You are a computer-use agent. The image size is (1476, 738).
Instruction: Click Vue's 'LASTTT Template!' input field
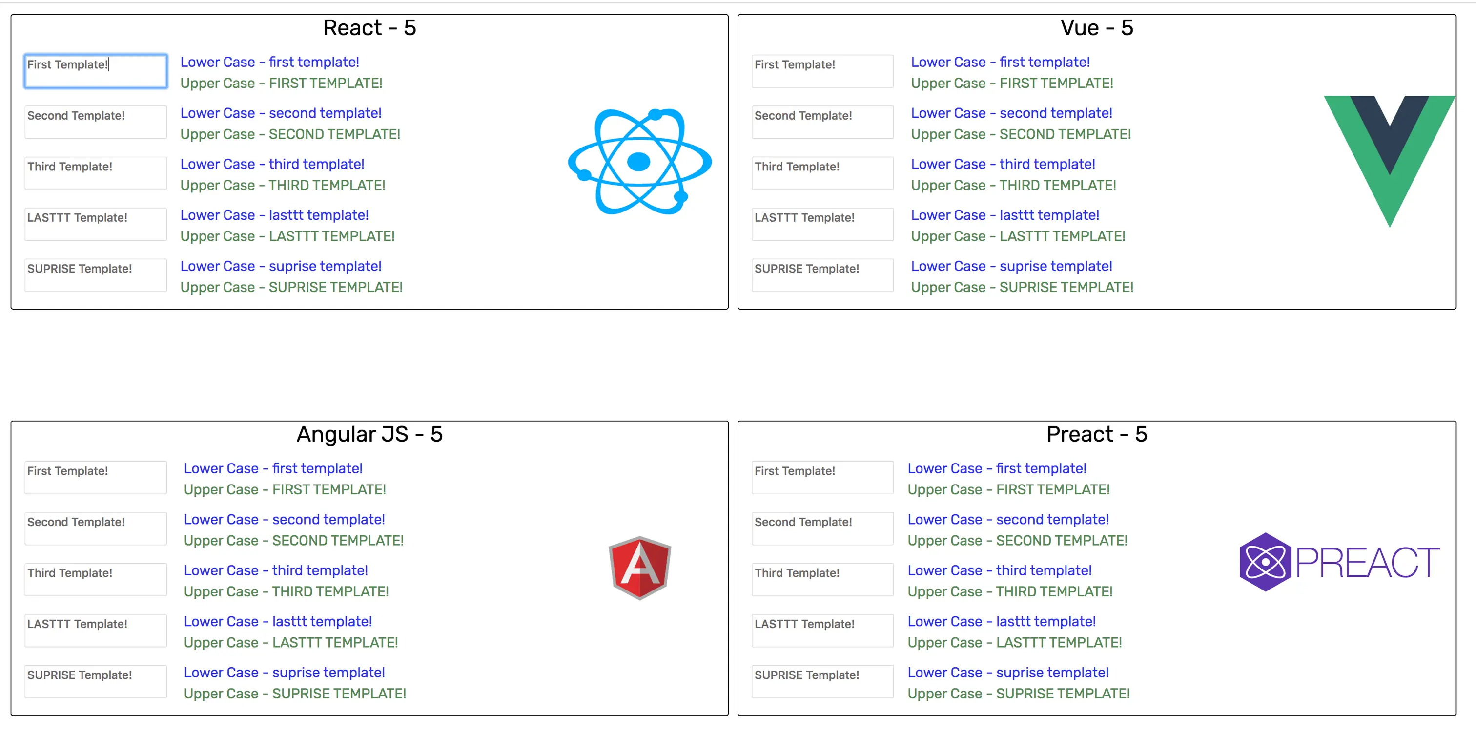click(x=821, y=224)
